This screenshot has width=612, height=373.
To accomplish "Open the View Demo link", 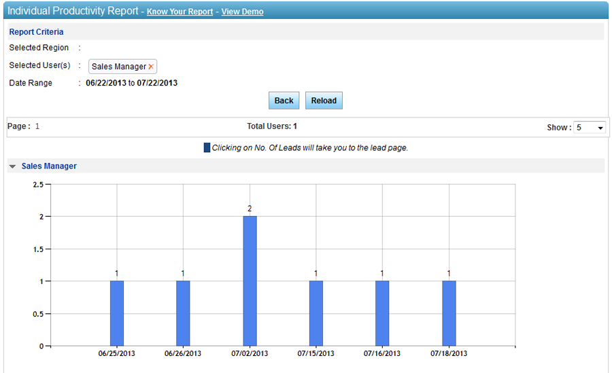I will point(242,12).
